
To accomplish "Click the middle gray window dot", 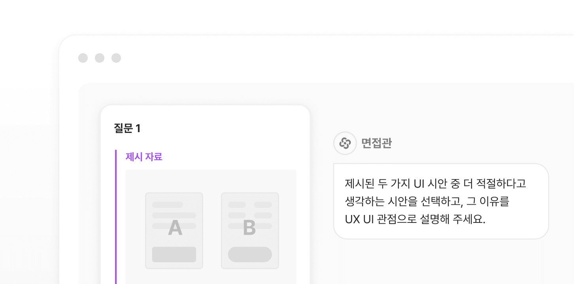I will (x=100, y=58).
